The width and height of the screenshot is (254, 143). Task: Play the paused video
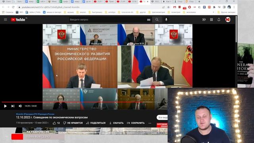[5, 106]
